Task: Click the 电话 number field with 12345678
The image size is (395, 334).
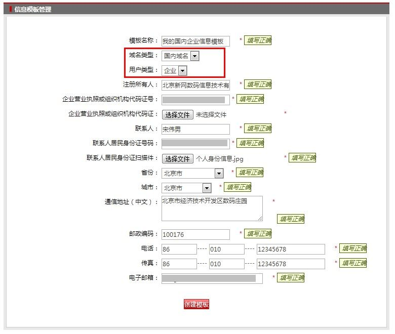Action: pos(290,249)
